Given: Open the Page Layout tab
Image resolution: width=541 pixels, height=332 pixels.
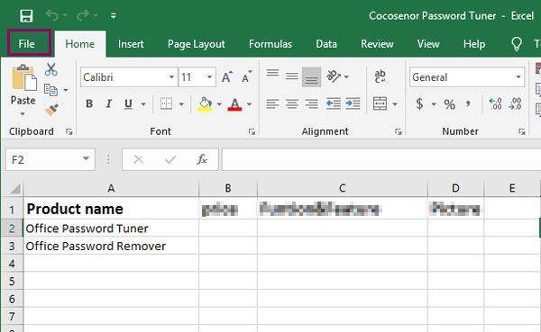Looking at the screenshot, I should point(196,44).
